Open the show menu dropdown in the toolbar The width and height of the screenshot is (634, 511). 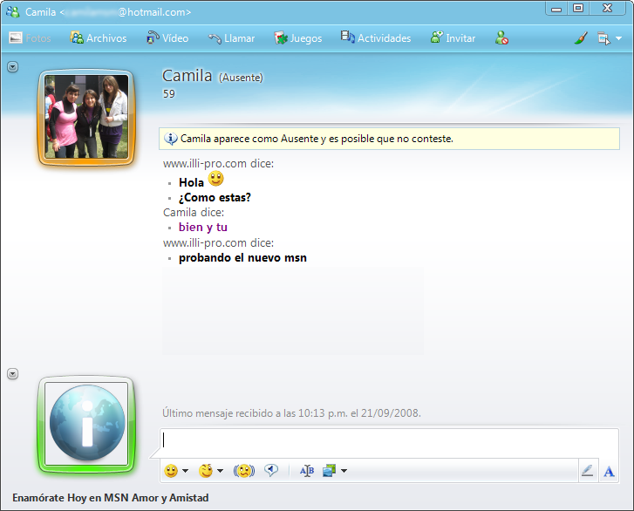[x=609, y=38]
